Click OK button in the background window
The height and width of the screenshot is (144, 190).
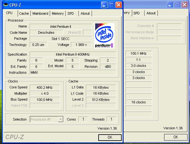[x=176, y=137]
